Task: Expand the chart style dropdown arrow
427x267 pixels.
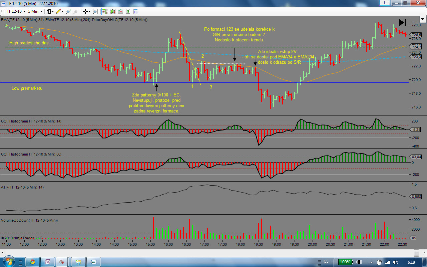Action: (x=53, y=11)
